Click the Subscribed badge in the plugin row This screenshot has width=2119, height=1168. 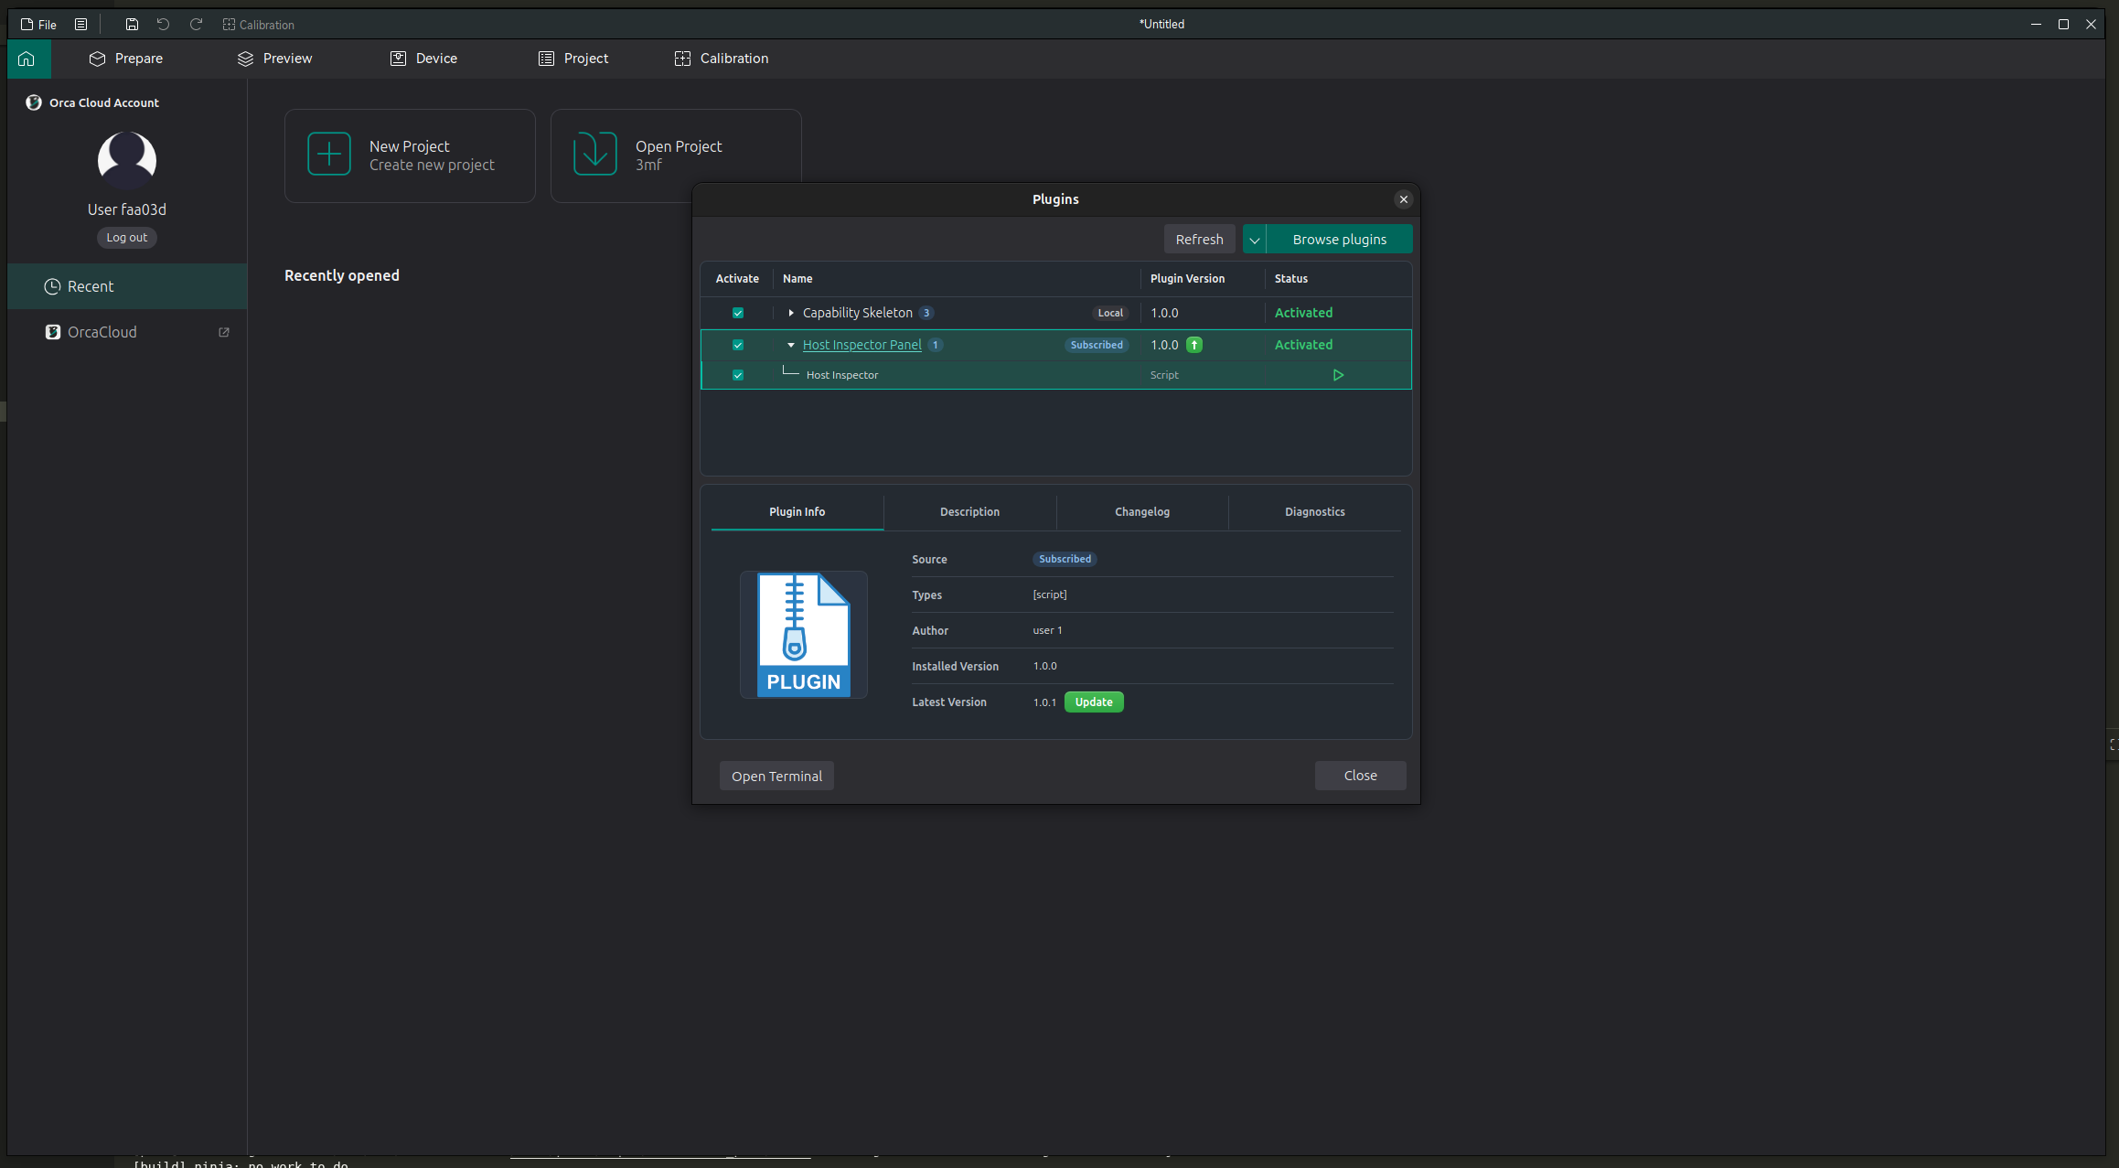[1097, 345]
